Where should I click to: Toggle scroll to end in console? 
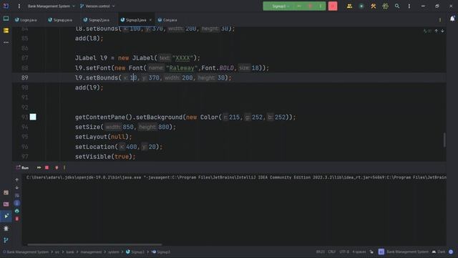[x=17, y=203]
